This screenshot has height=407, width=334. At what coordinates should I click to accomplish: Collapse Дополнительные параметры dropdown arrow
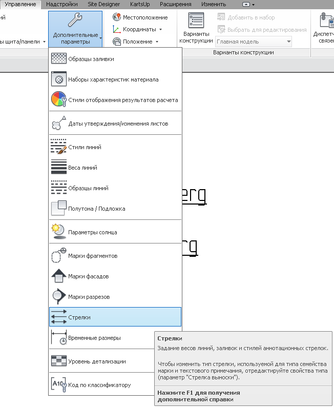coord(100,38)
